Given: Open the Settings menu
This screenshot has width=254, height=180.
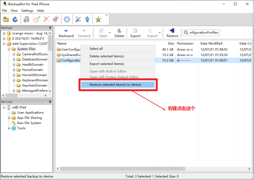Looking at the screenshot, I should click(27, 11).
